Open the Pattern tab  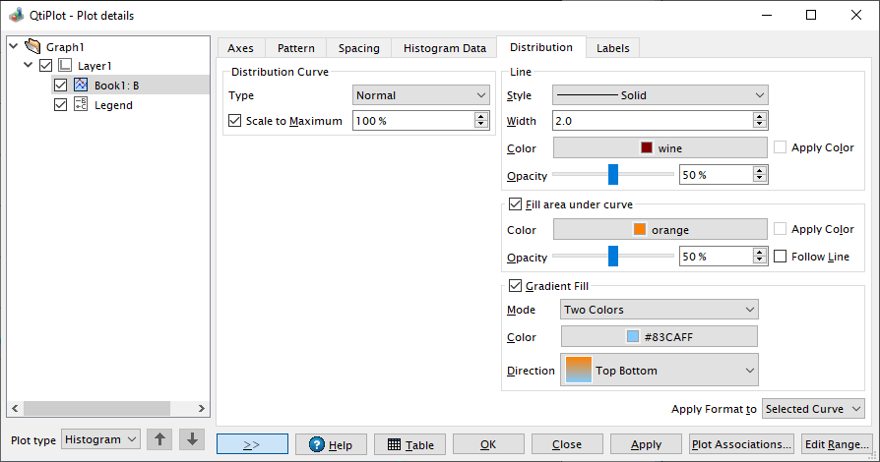295,48
